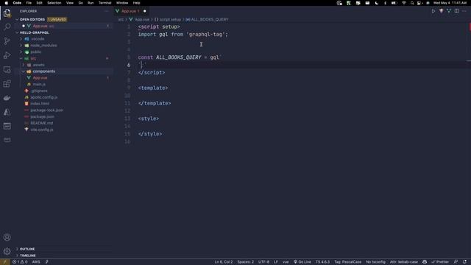Click Ln 6, Col 2 in status bar
The height and width of the screenshot is (265, 471).
[224, 262]
